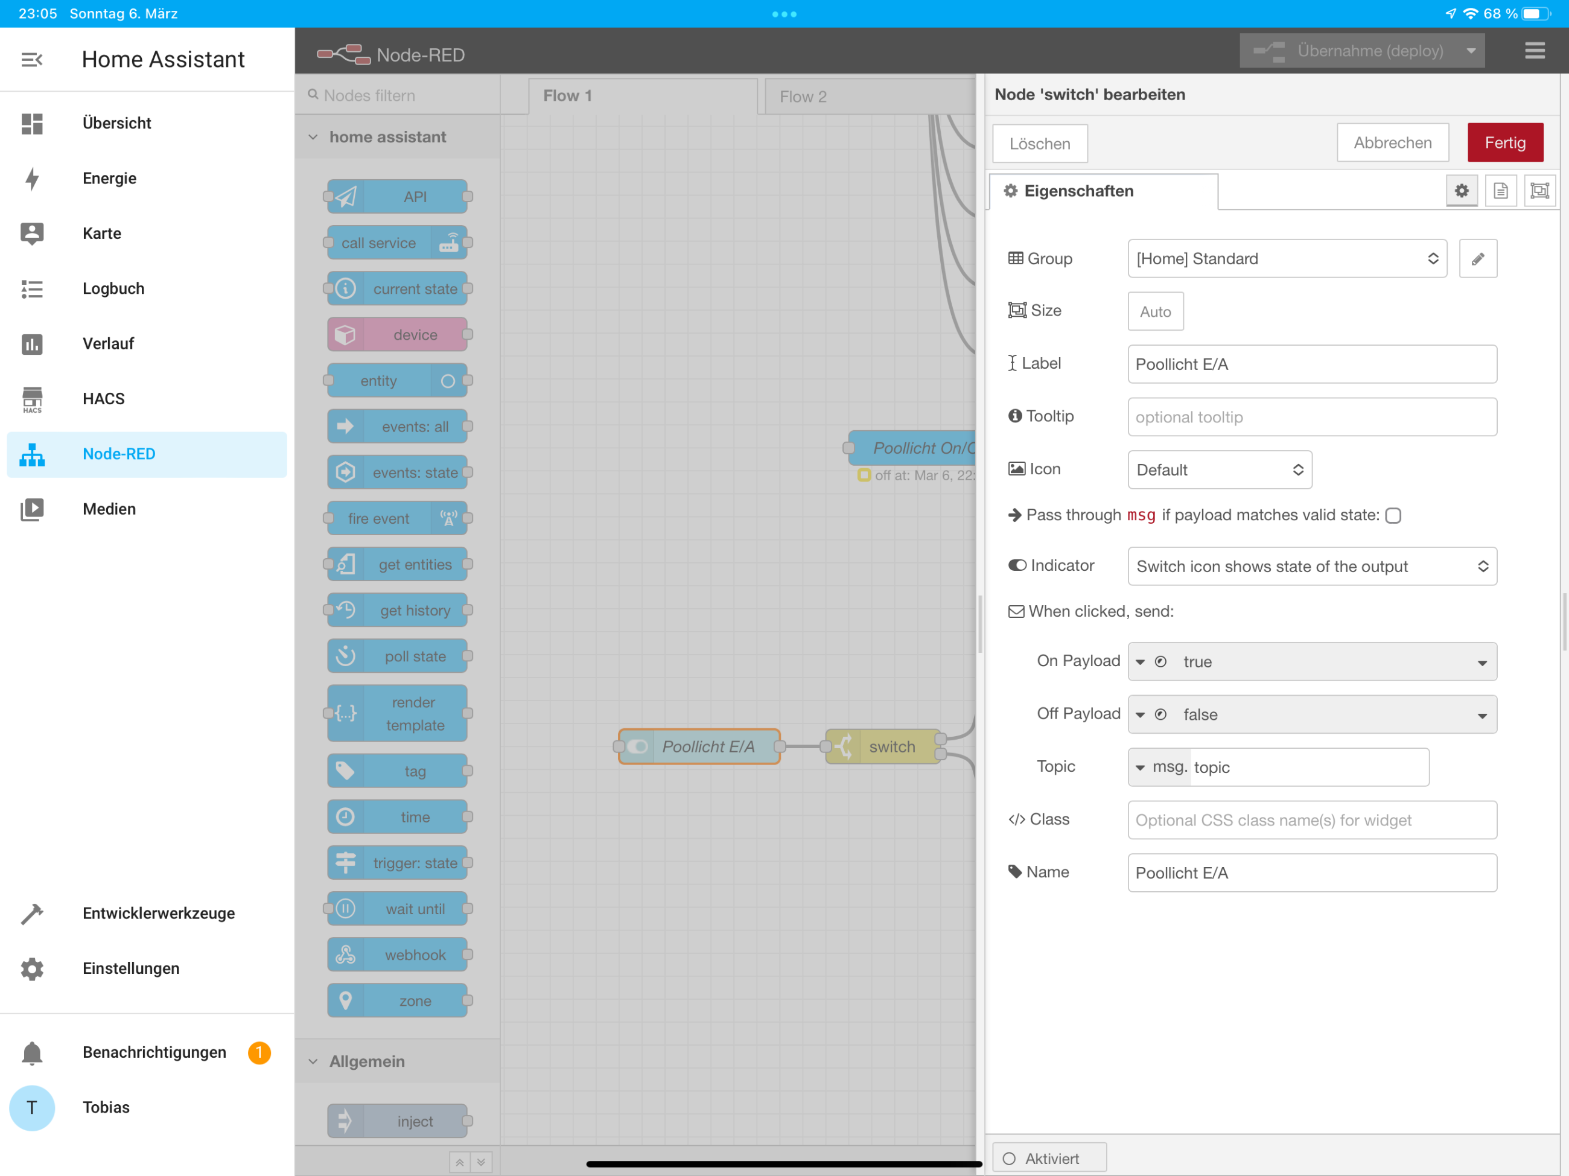
Task: Click the Size Auto button
Action: (1156, 311)
